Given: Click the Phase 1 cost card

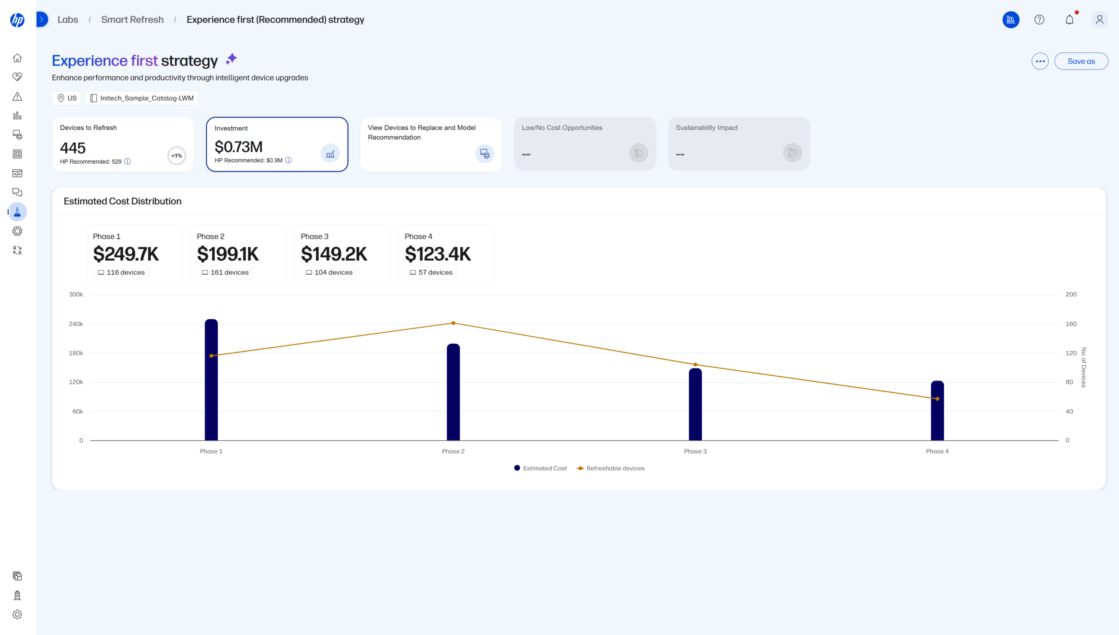Looking at the screenshot, I should (x=135, y=255).
